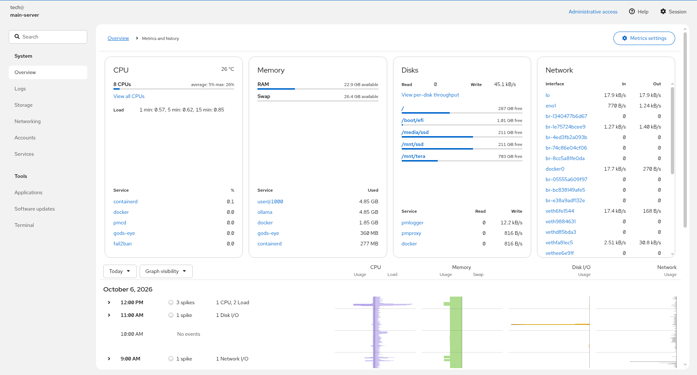Open the Terminal tool in sidebar
Screen dimensions: 697x375
coord(48,225)
